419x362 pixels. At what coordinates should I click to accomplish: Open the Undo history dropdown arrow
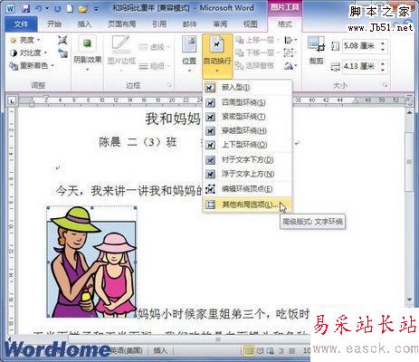47,8
